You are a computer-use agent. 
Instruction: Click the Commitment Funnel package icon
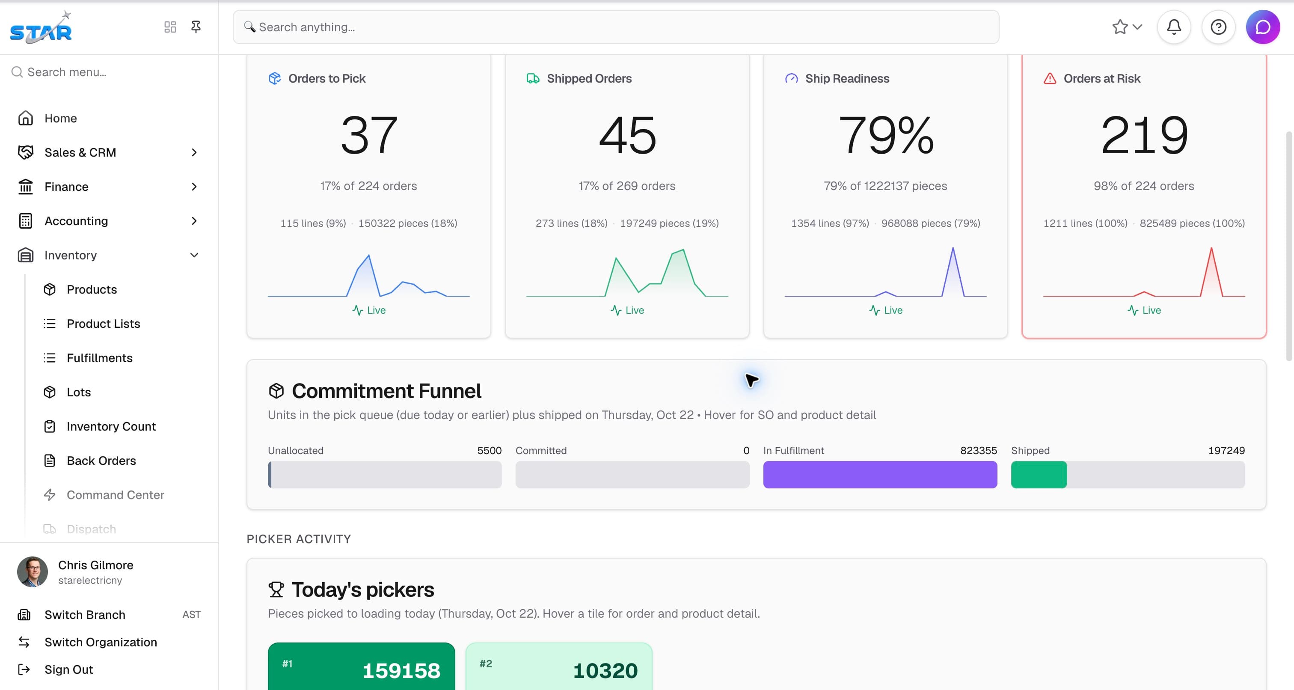(276, 391)
